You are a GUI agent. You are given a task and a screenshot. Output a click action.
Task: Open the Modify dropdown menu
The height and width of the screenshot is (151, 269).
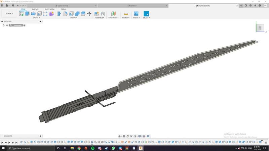[74, 18]
